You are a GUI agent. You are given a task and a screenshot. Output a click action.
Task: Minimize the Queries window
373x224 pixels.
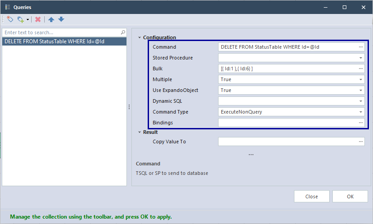tap(326, 7)
